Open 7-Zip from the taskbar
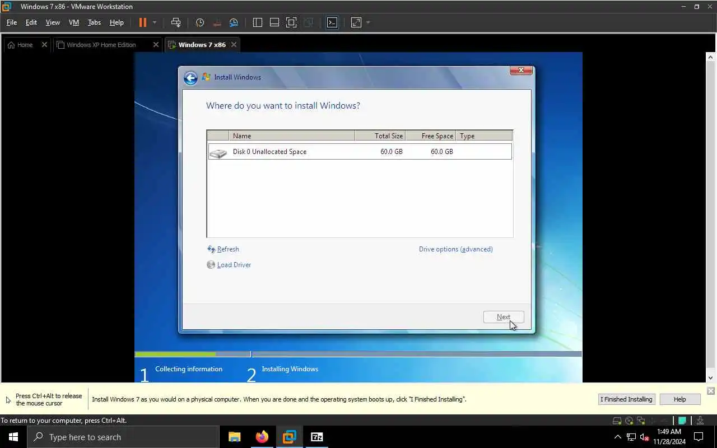Image resolution: width=717 pixels, height=448 pixels. click(x=316, y=437)
